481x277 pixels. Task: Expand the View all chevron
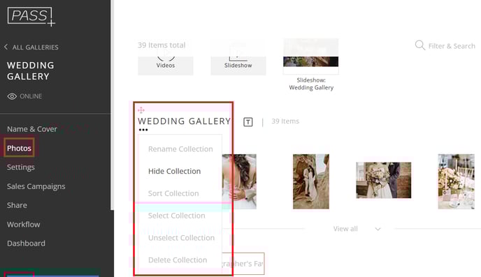(x=378, y=229)
